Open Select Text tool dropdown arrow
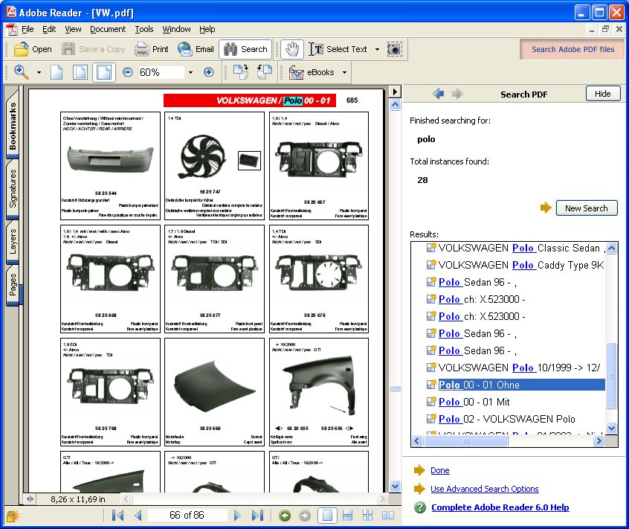 [x=377, y=49]
